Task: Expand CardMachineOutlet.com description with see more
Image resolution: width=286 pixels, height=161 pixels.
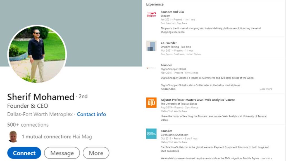Action: tap(266, 158)
